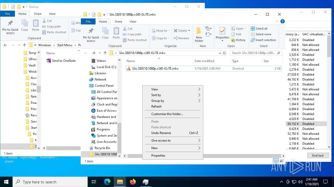
Task: Go Back in front Explorer navigation
Action: click(x=86, y=53)
